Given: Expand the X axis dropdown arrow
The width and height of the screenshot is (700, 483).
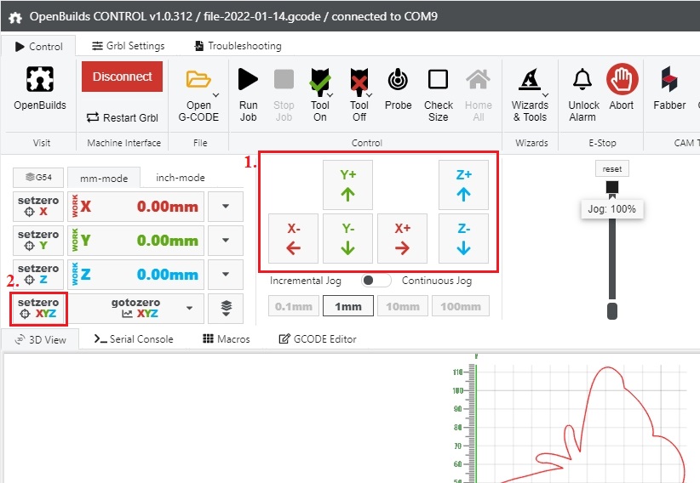Looking at the screenshot, I should click(x=226, y=207).
